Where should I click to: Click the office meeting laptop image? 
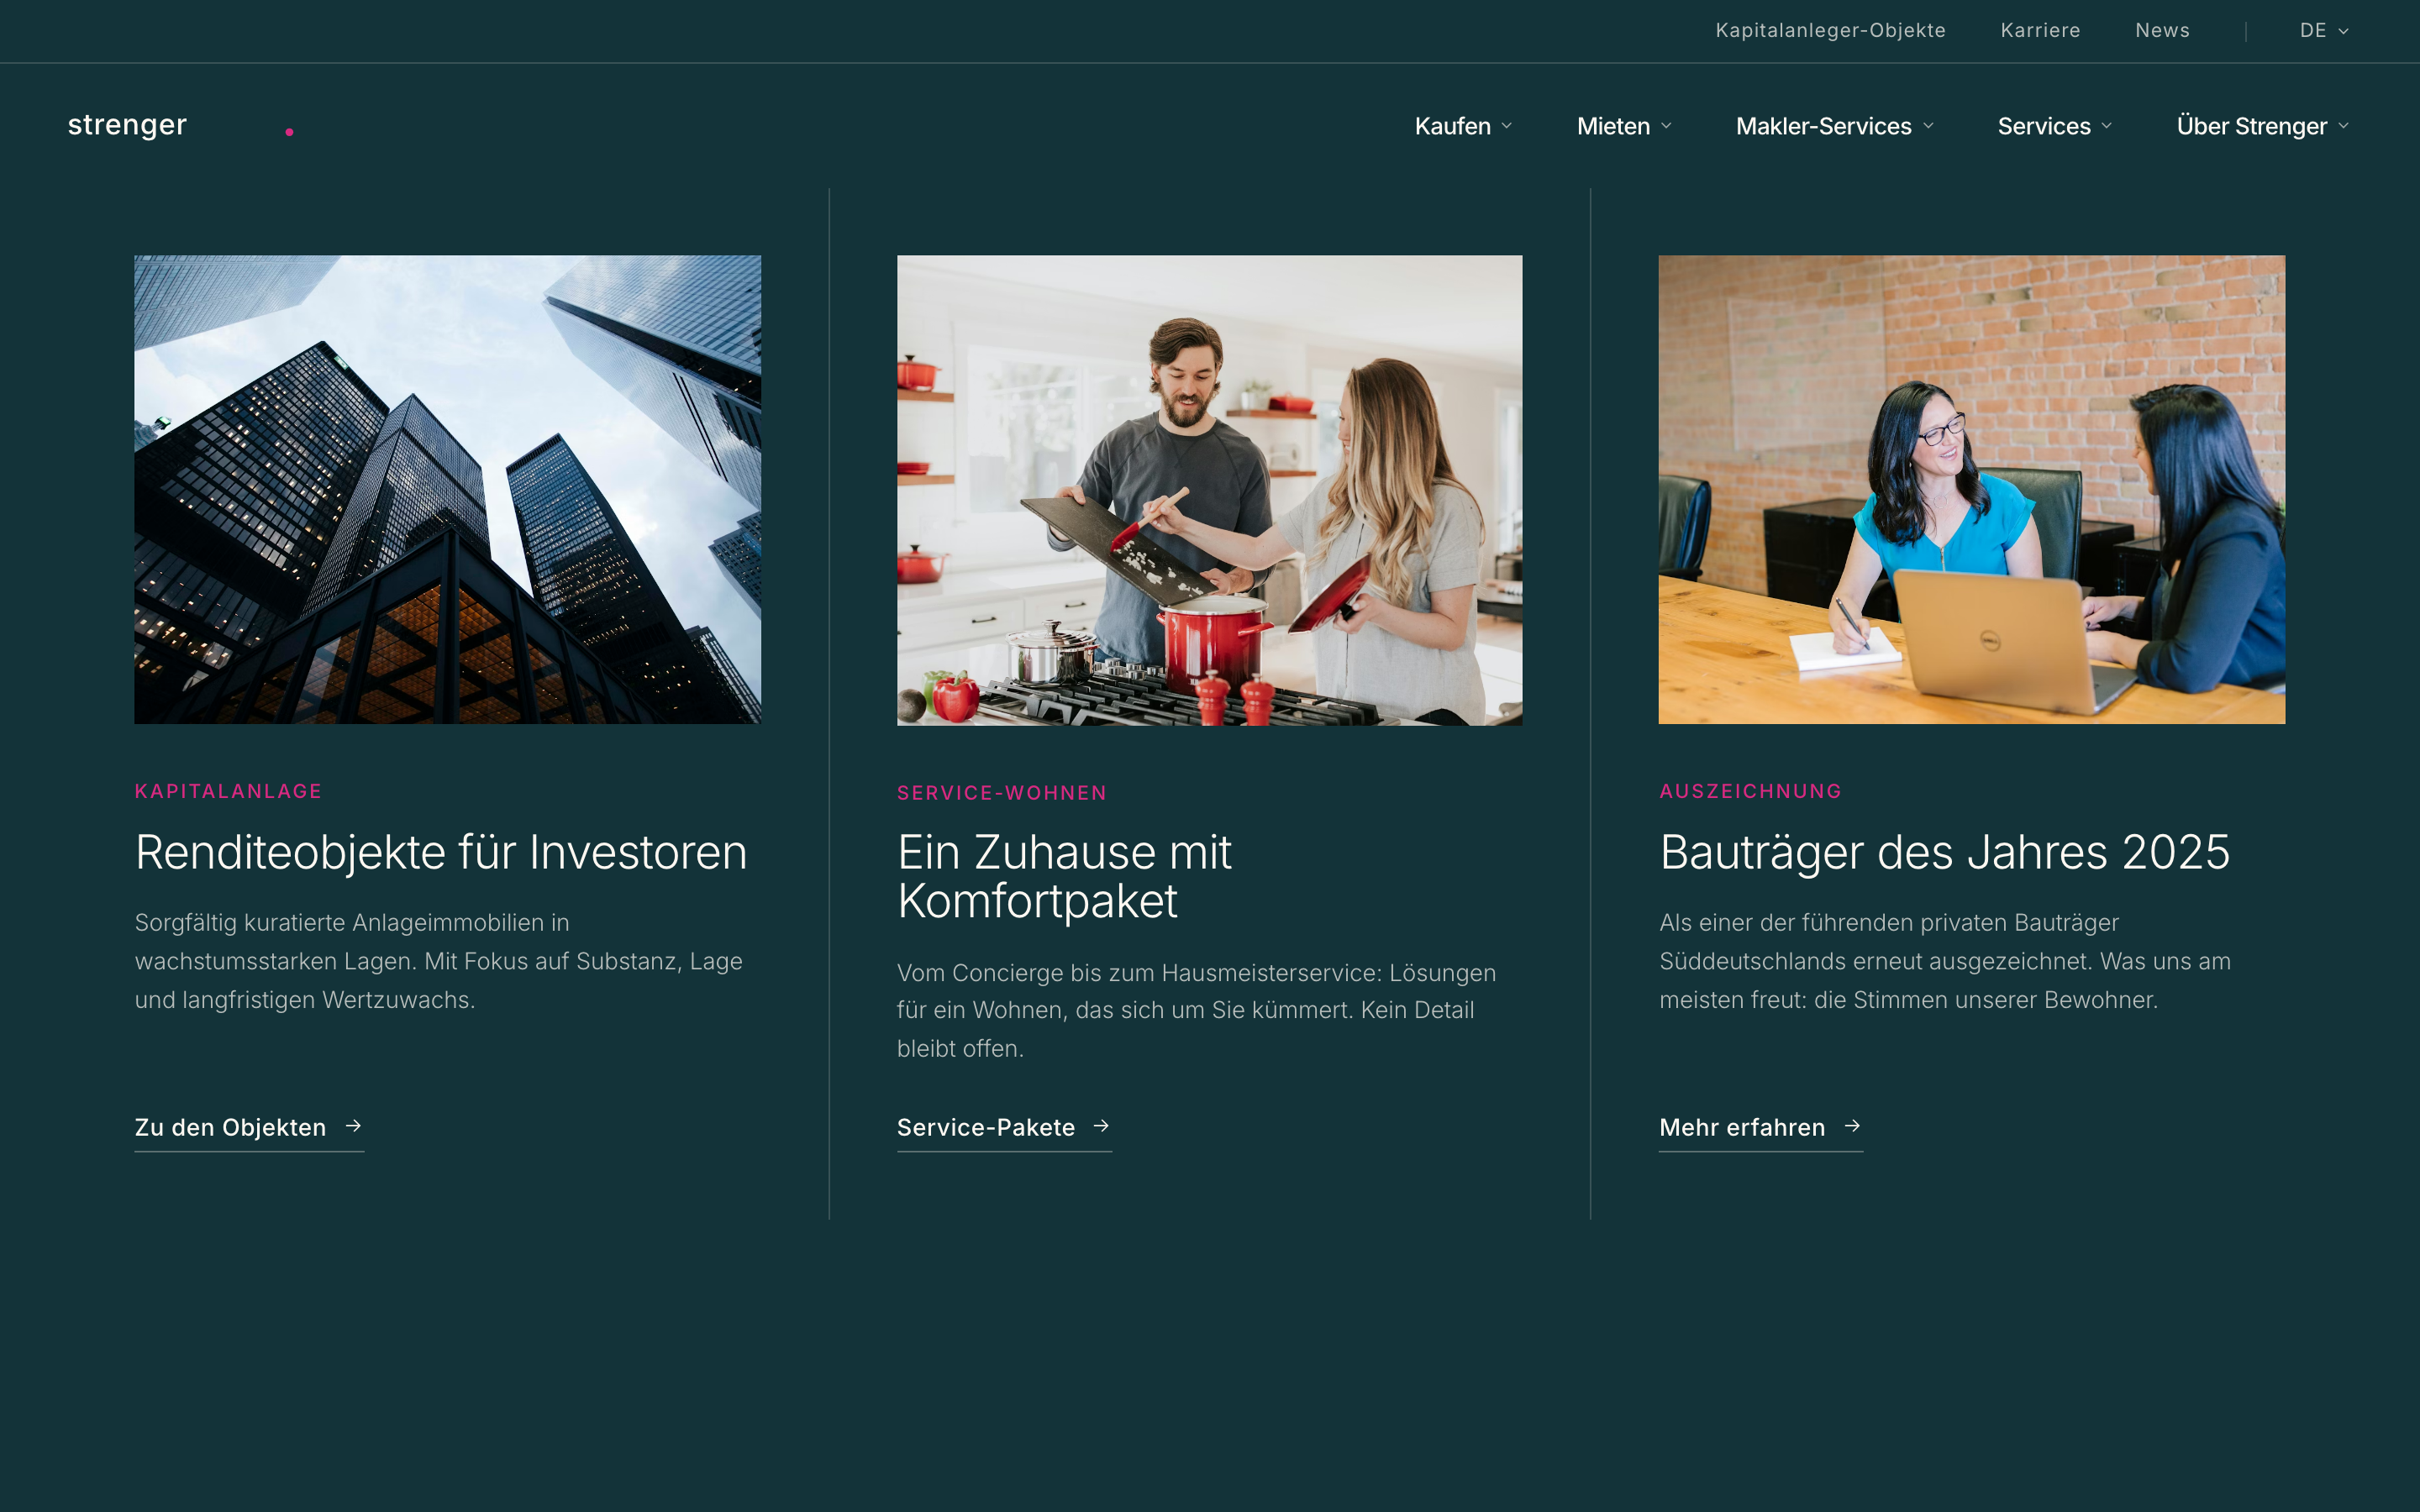pyautogui.click(x=1971, y=489)
